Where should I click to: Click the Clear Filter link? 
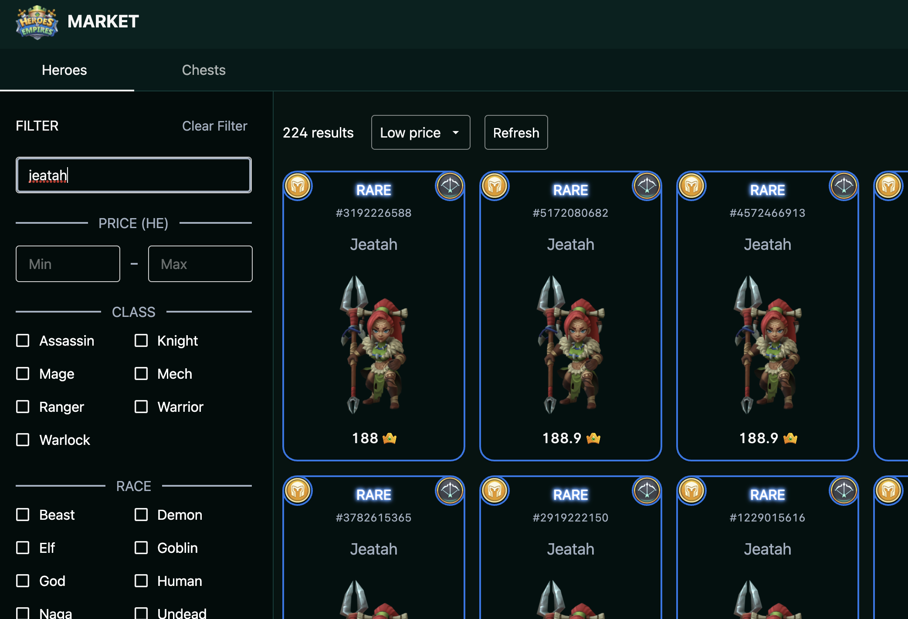pos(214,126)
